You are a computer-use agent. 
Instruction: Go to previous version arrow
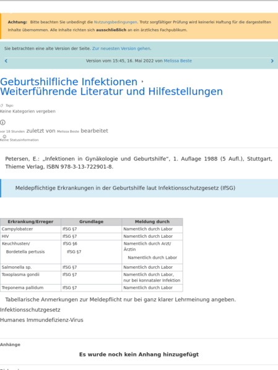[6, 61]
